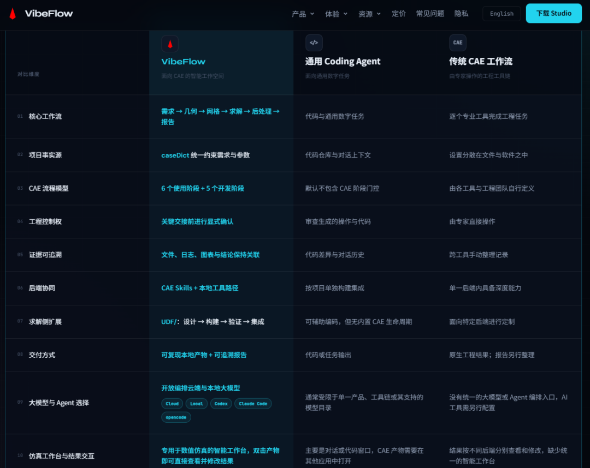Click the 代码或任务输出 cell
The height and width of the screenshot is (468, 590).
tap(328, 355)
